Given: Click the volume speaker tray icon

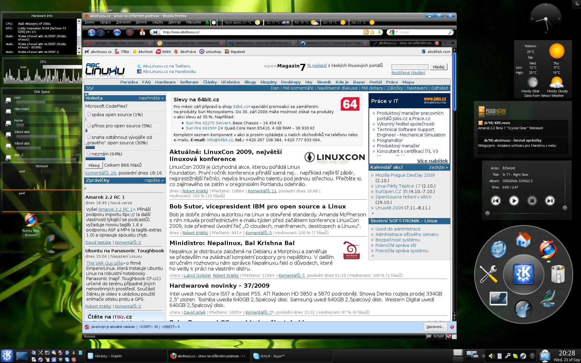Looking at the screenshot, I should (x=491, y=356).
